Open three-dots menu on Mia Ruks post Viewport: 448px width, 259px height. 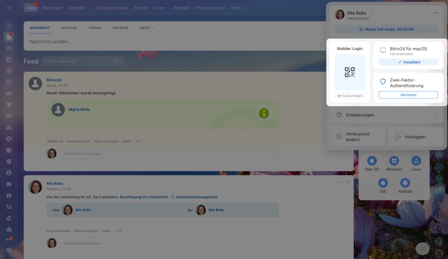(x=338, y=182)
